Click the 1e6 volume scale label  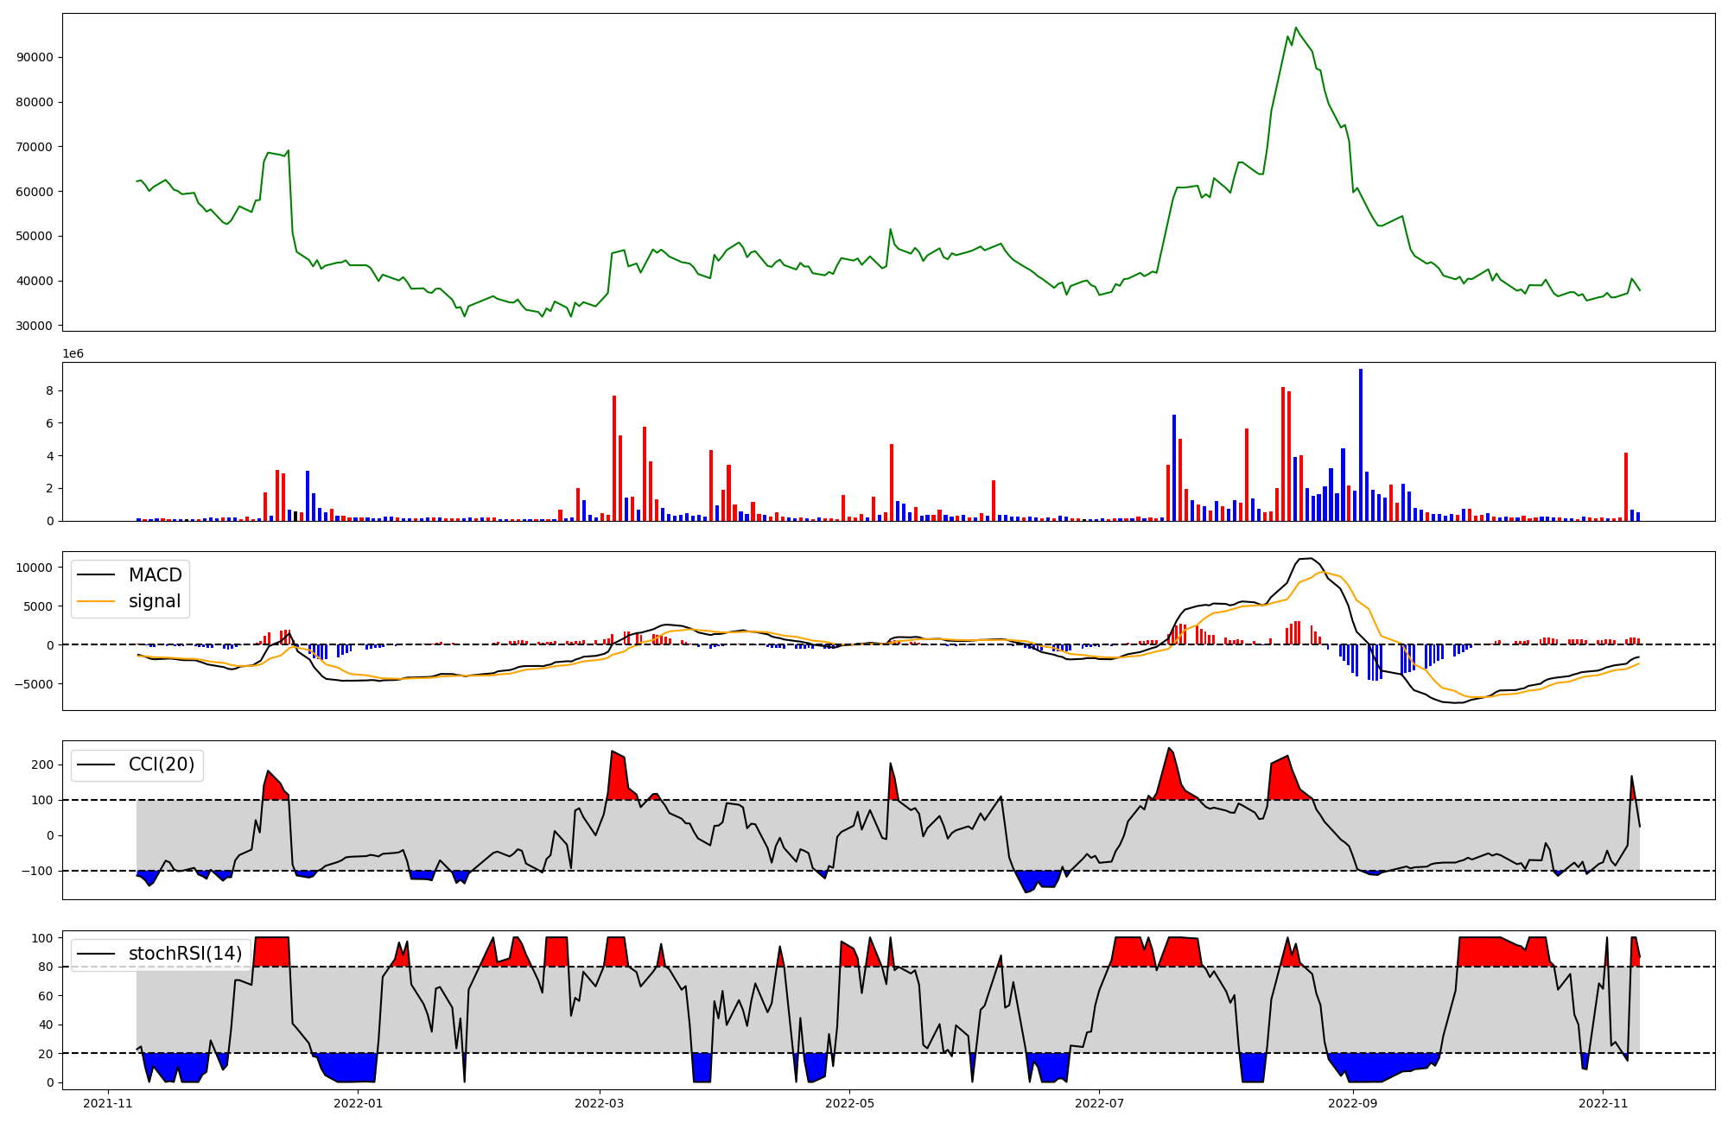[73, 354]
